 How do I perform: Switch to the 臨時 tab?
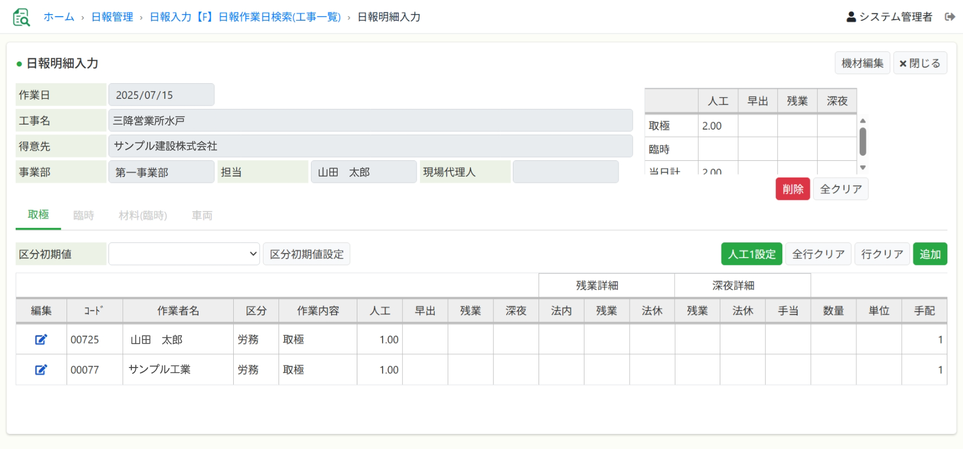83,216
